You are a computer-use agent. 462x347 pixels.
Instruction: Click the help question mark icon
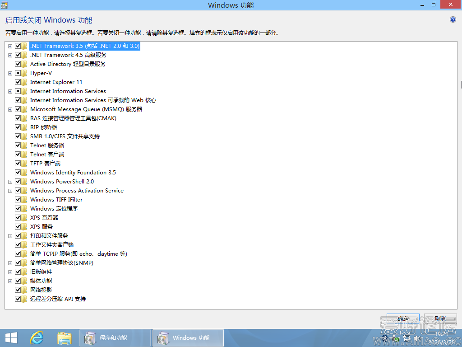click(x=453, y=20)
